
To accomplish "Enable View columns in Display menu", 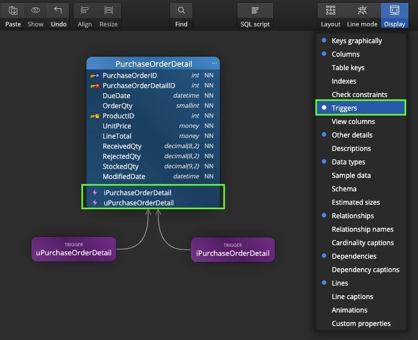I will (361, 121).
